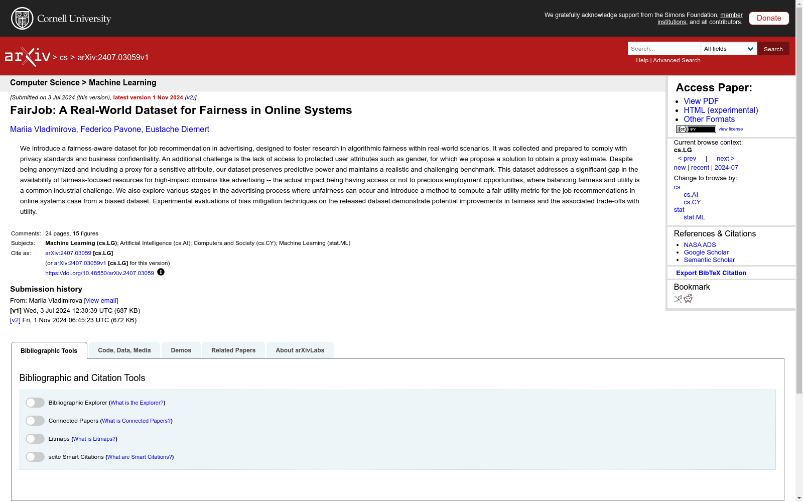Bookmark on BibSonomy icon

pyautogui.click(x=678, y=299)
